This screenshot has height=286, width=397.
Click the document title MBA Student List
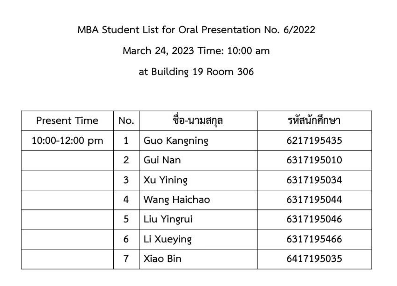[x=196, y=30]
